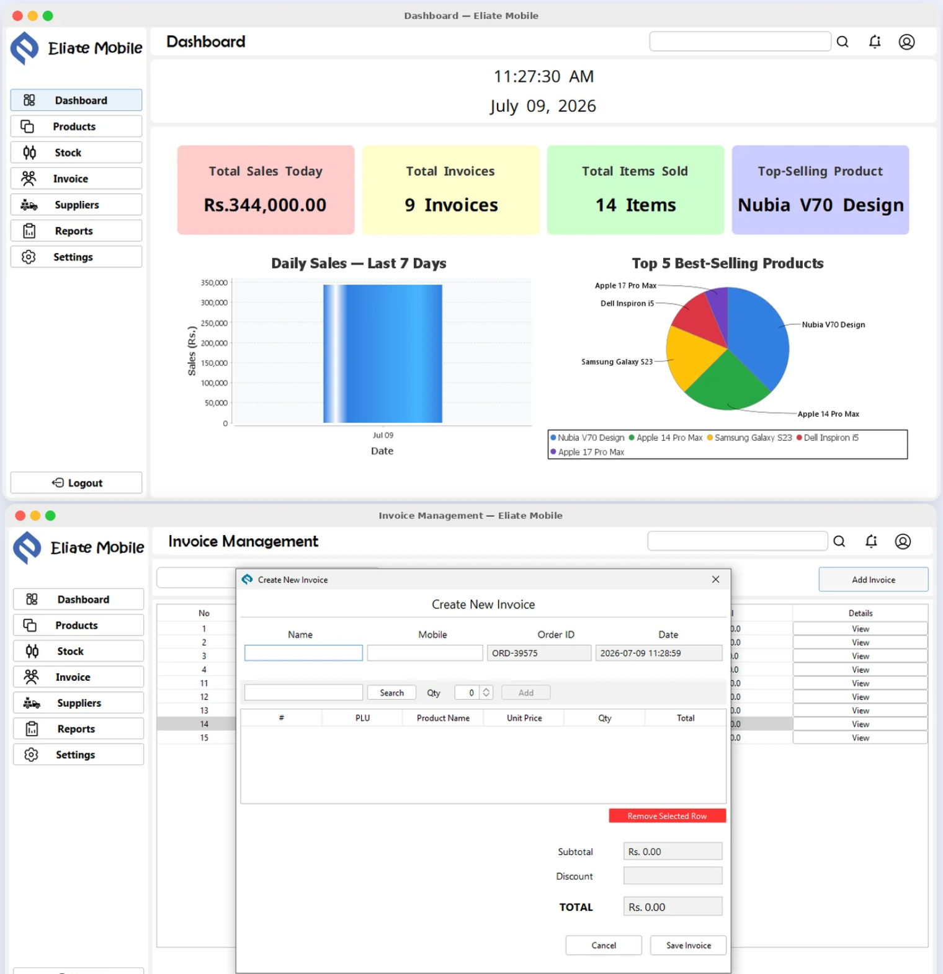943x974 pixels.
Task: Click Order ID field ORD-39575
Action: pyautogui.click(x=539, y=653)
